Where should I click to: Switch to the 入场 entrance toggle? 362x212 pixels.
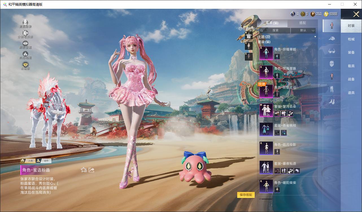pos(27,161)
